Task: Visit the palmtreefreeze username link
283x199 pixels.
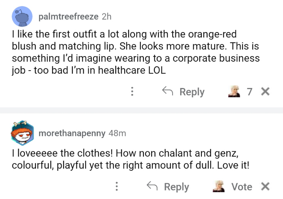Action: (x=69, y=17)
